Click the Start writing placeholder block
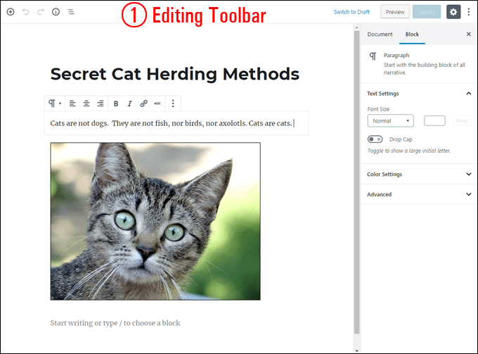 pos(115,323)
